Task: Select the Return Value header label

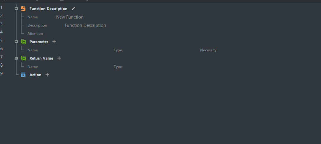Action: click(41, 58)
